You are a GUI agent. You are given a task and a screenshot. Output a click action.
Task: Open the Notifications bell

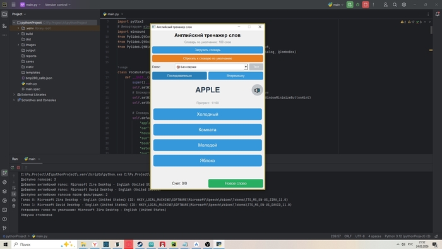pyautogui.click(x=437, y=14)
